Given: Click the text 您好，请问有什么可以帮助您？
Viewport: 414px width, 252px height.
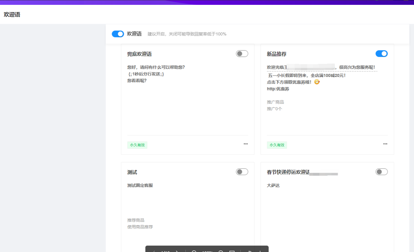Looking at the screenshot, I should [x=156, y=67].
